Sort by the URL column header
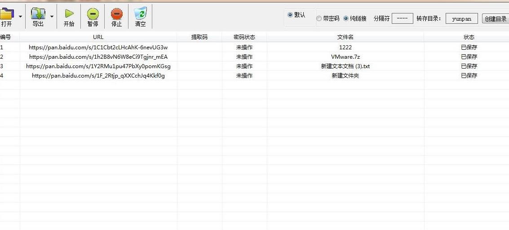509x230 pixels. (98, 37)
